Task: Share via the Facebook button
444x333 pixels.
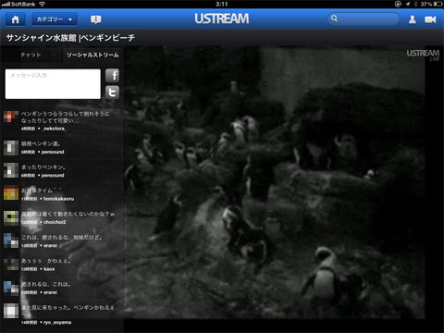Action: click(112, 76)
